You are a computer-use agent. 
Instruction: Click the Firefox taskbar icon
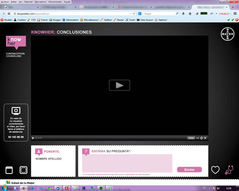coord(24,188)
